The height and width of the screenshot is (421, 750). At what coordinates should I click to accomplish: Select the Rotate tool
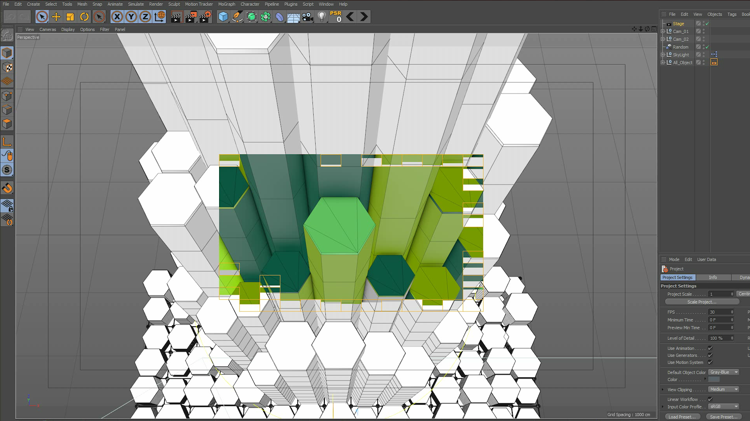point(84,17)
